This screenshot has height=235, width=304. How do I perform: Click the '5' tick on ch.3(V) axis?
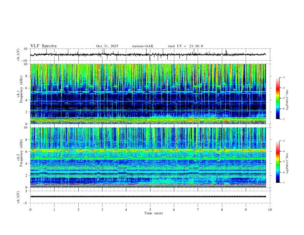point(27,191)
